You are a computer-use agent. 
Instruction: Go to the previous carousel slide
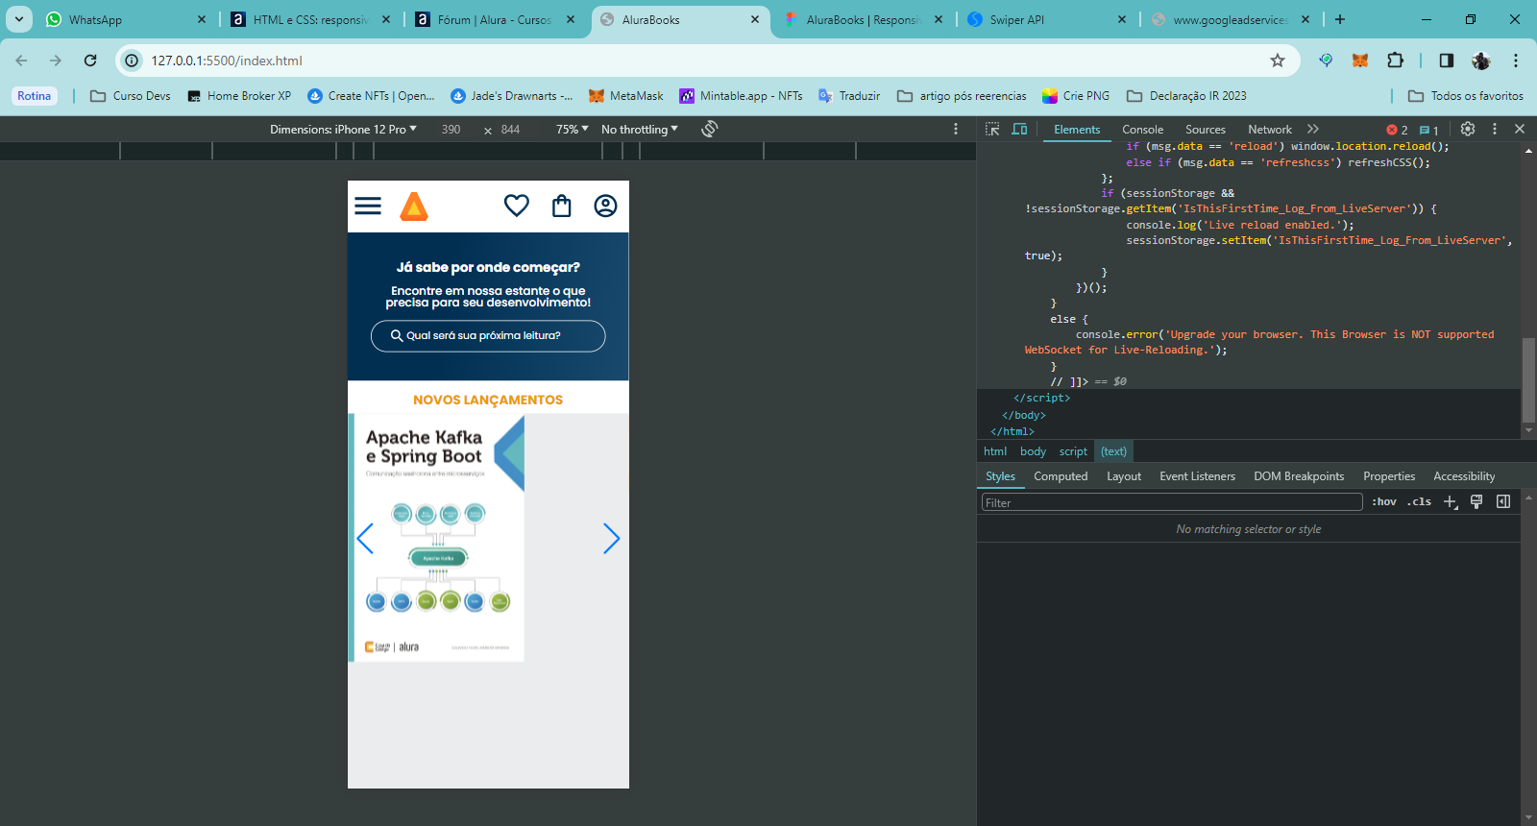click(365, 539)
